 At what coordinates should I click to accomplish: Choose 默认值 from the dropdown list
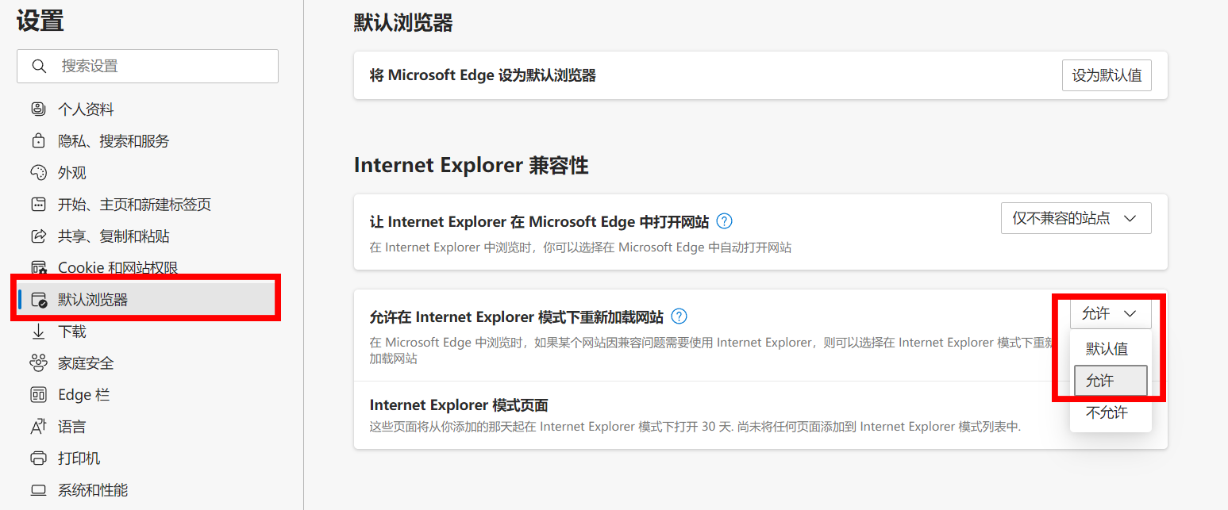pos(1110,349)
